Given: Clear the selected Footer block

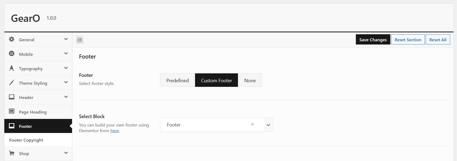Looking at the screenshot, I should [253, 124].
